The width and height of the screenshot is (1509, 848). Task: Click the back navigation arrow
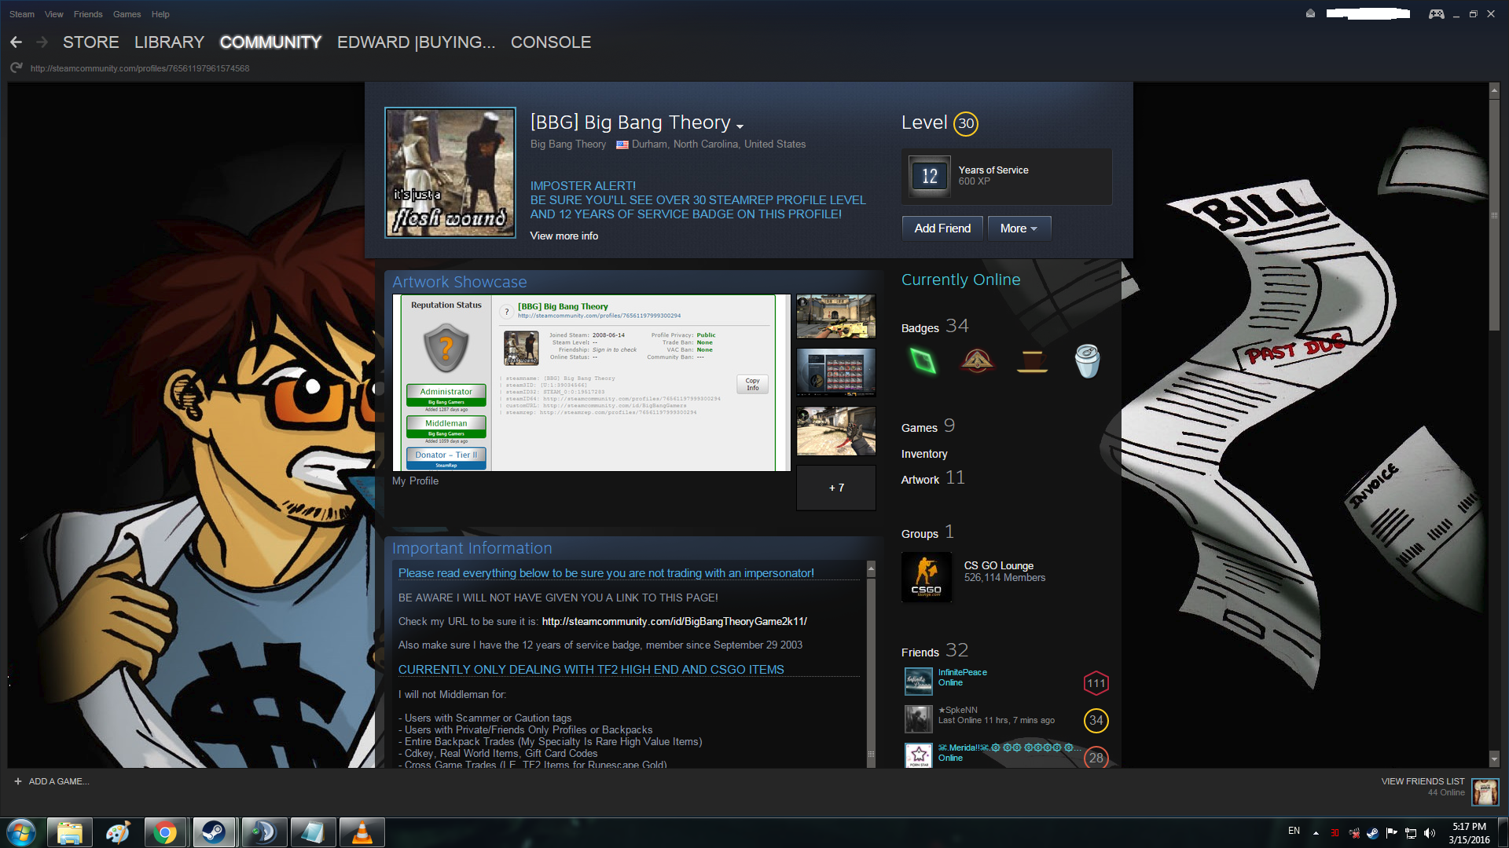tap(16, 42)
